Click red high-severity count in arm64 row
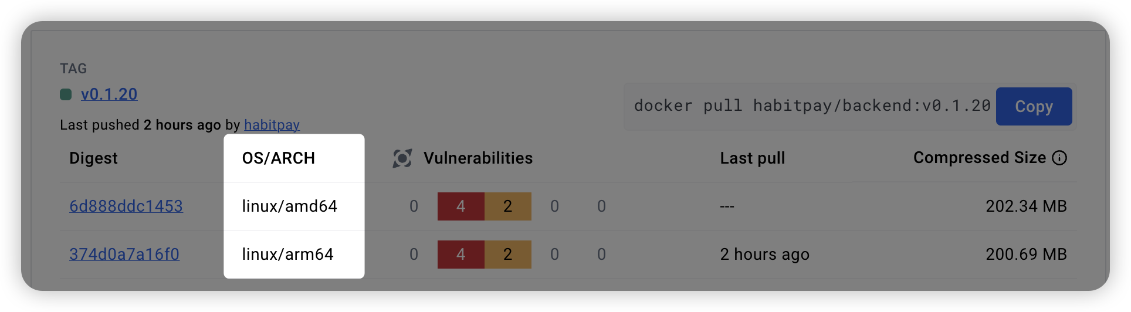 tap(461, 255)
